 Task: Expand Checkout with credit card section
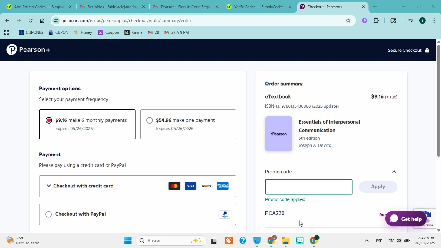pyautogui.click(x=138, y=186)
